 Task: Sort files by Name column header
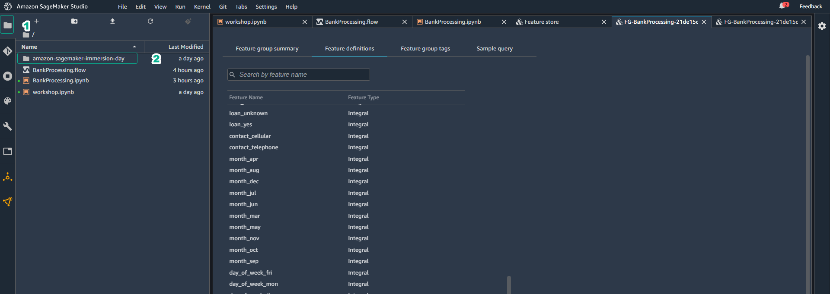[80, 47]
